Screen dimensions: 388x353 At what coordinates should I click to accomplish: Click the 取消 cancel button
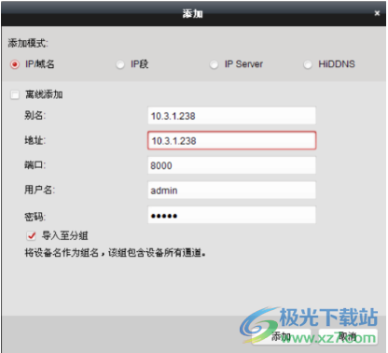tap(348, 337)
